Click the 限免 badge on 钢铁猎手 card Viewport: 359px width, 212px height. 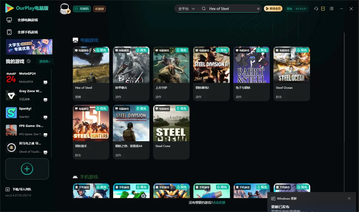(102, 109)
